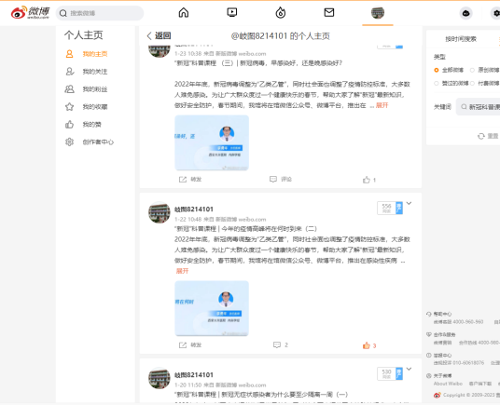Open the 岐图8214101 username on the 1-20 post
Viewport: 500px width, 405px height.
pos(193,375)
